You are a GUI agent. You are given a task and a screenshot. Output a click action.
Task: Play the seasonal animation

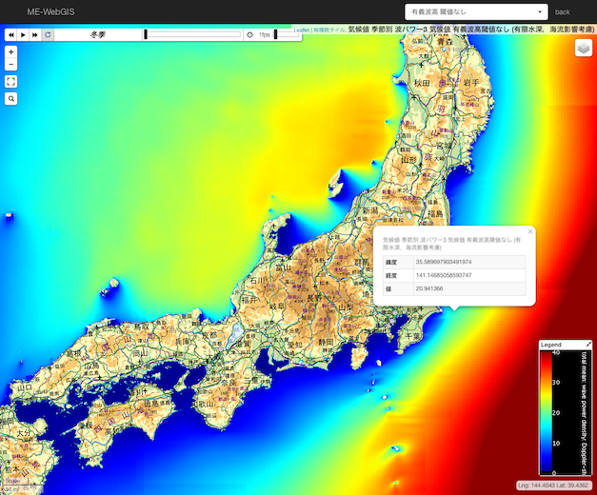tap(23, 34)
